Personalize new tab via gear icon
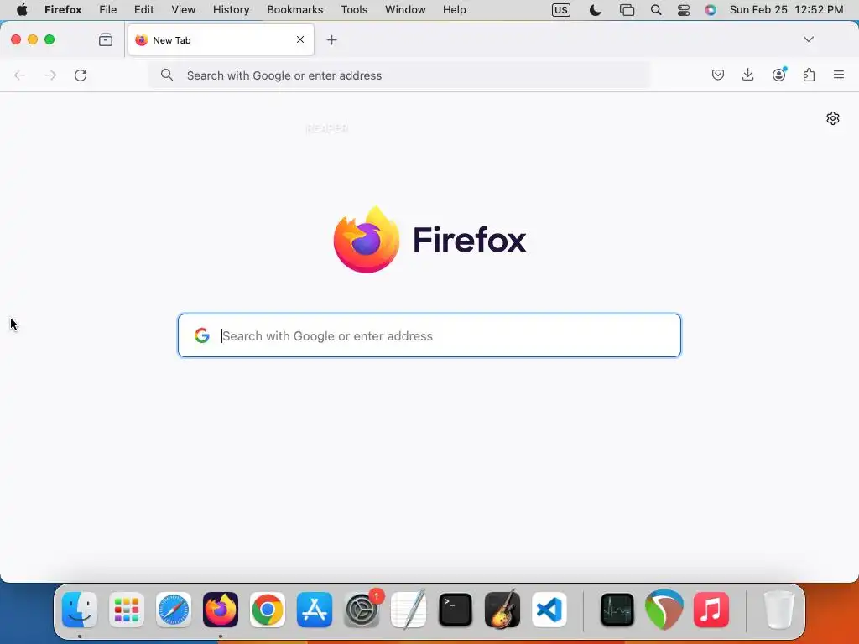This screenshot has width=859, height=644. 833,118
